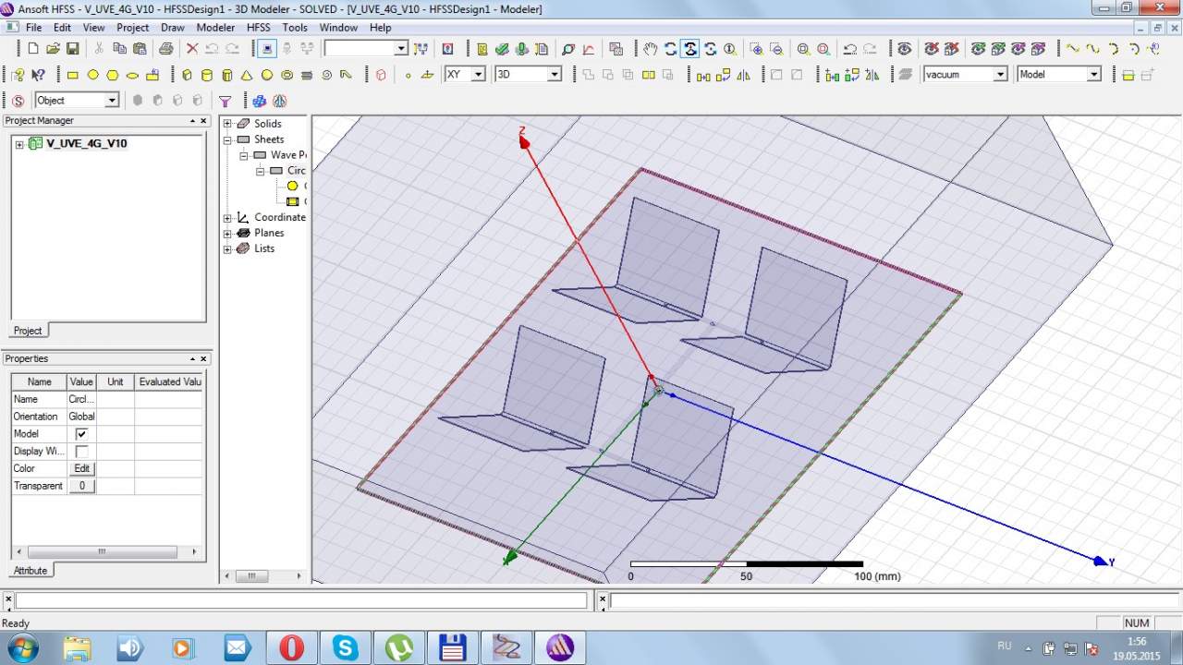Click the What's This help cursor icon
Viewport: 1183px width, 665px height.
tap(38, 75)
